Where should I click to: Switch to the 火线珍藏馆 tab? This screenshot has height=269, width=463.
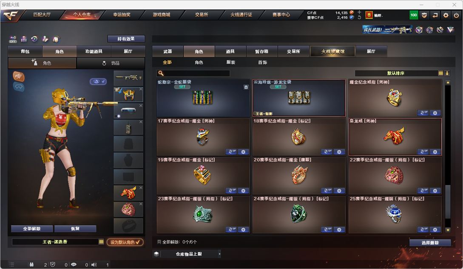tap(333, 51)
